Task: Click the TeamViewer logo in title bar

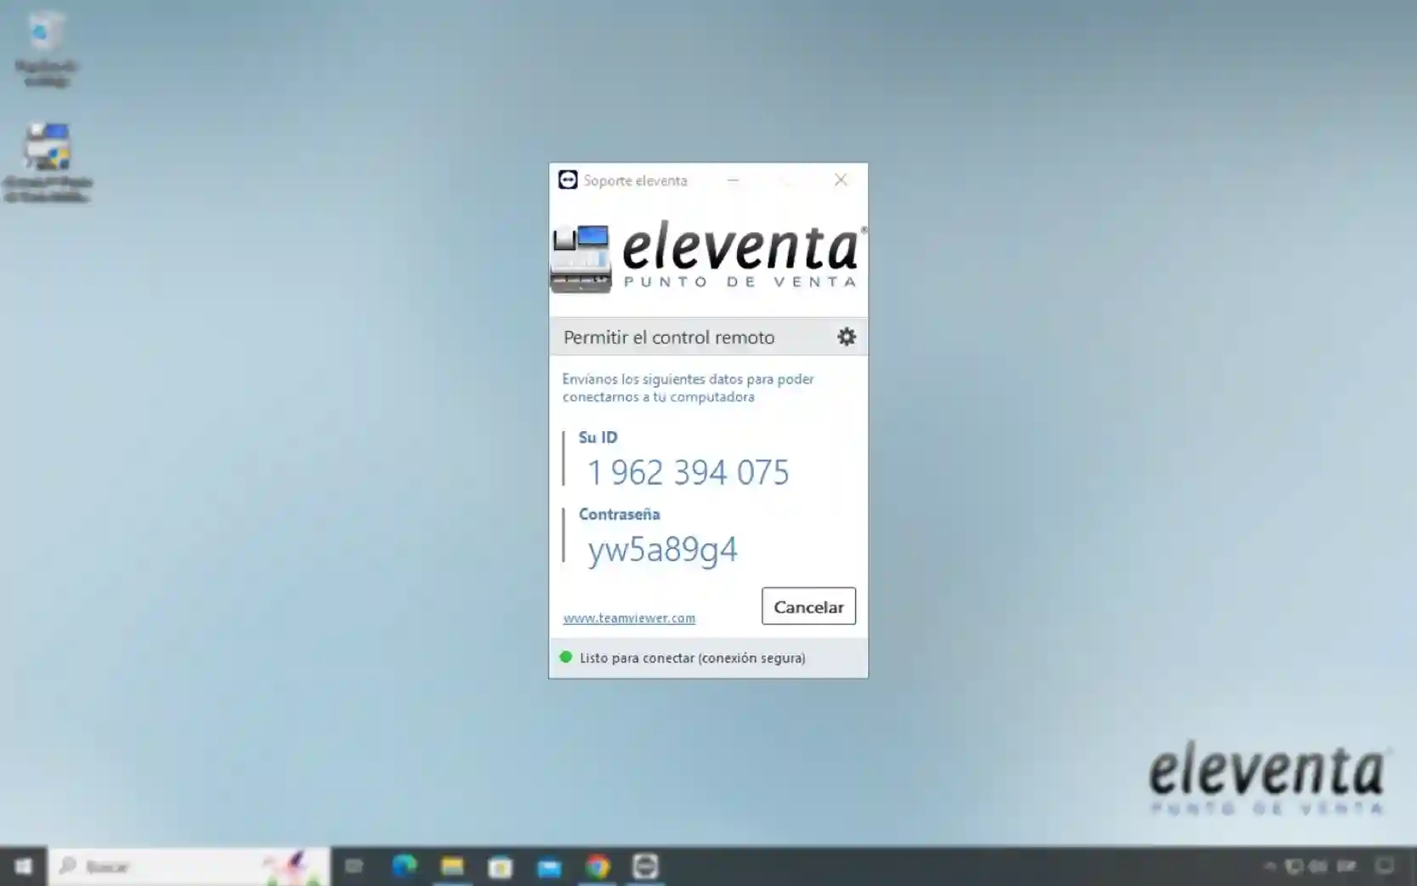Action: coord(568,180)
